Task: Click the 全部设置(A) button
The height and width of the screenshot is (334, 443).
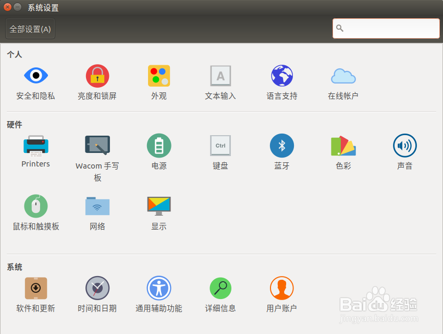Action: [30, 29]
